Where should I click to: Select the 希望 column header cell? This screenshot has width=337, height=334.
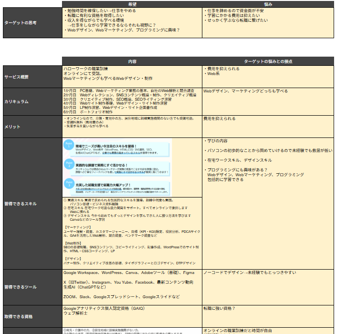point(132,3)
